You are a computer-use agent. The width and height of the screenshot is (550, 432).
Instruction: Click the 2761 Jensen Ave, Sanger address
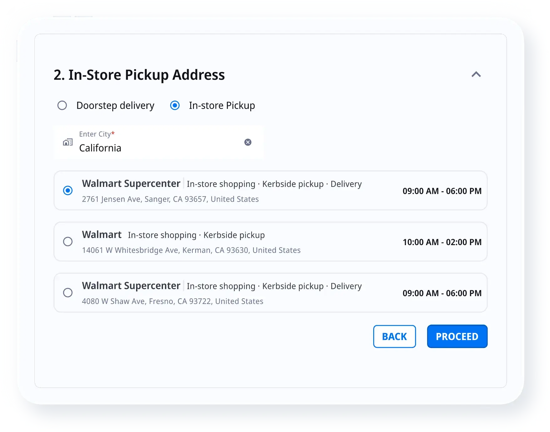coord(170,199)
